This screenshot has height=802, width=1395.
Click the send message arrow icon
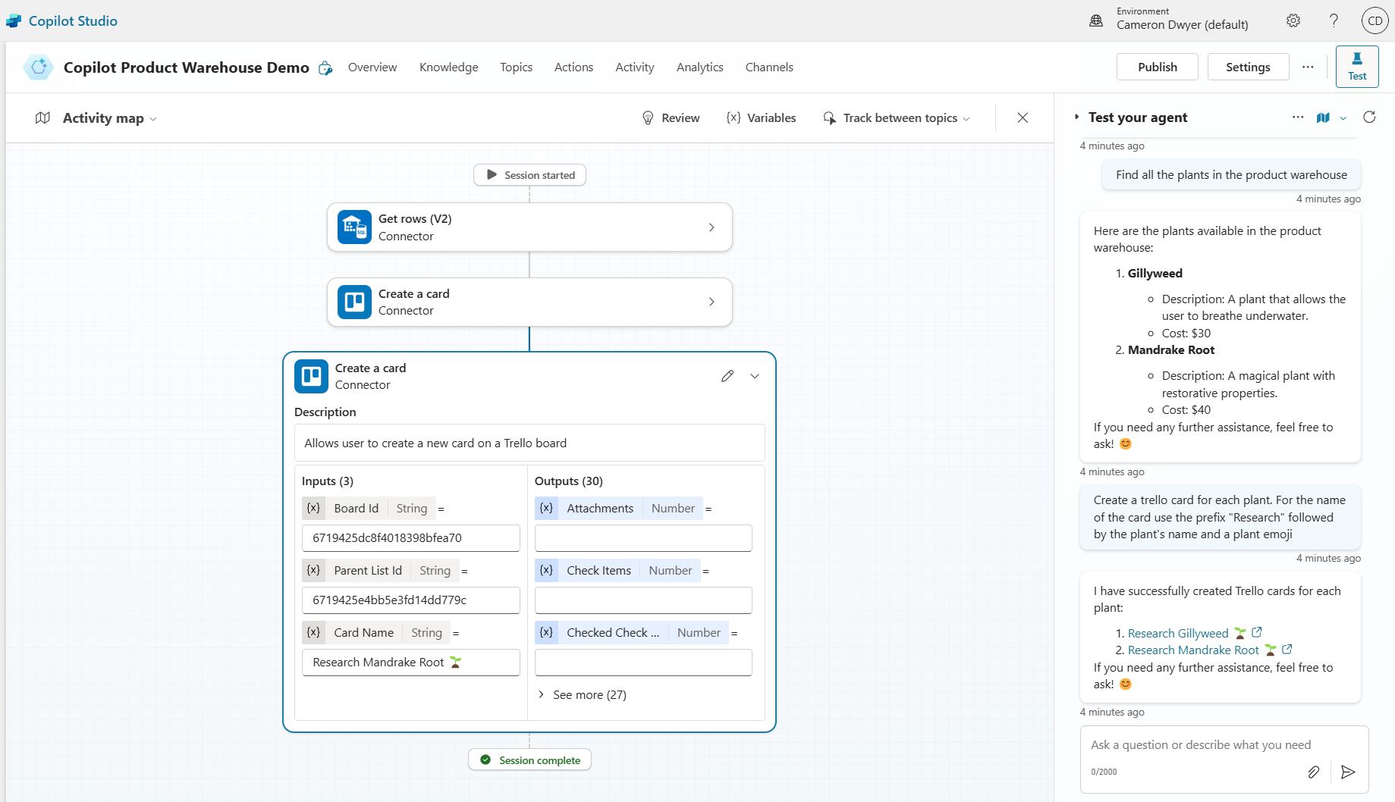click(x=1347, y=772)
